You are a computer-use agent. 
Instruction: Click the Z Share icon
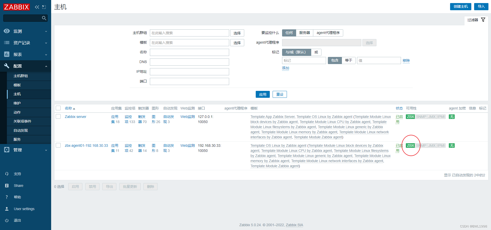[7, 186]
